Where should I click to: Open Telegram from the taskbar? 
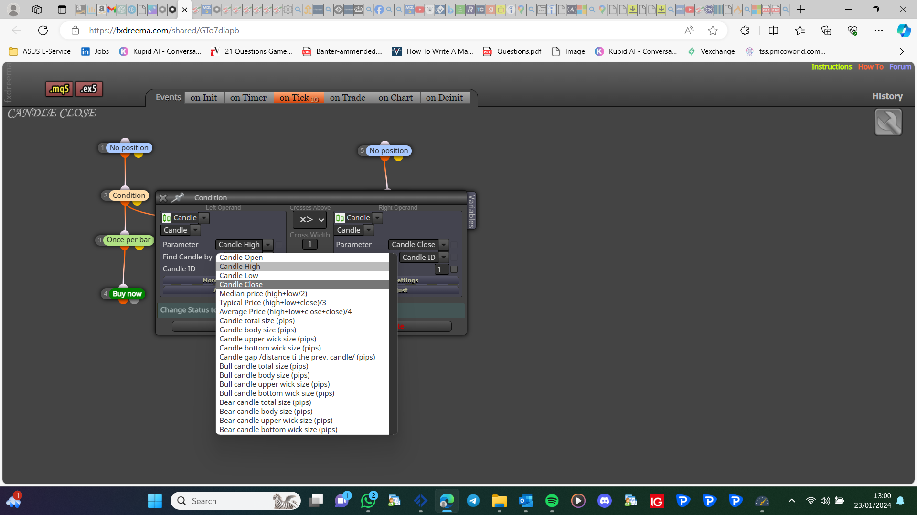tap(473, 501)
